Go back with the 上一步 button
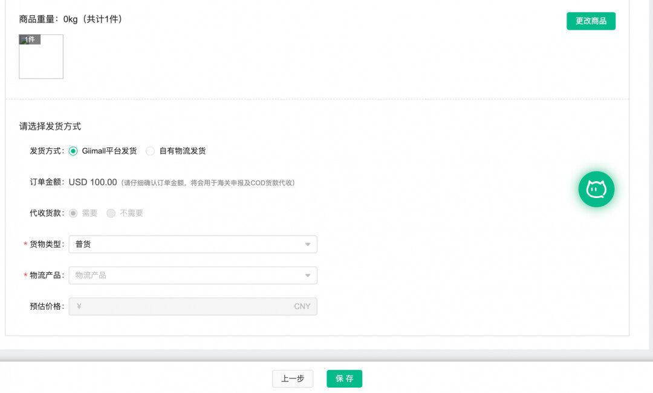653x393 pixels. (x=293, y=379)
